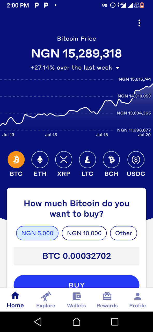
Task: Select the LTC Litecoin coin icon
Action: [88, 160]
